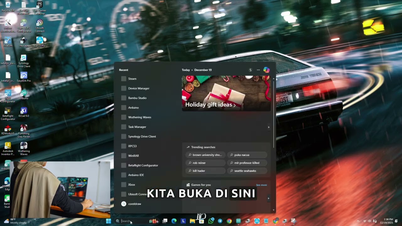This screenshot has width=402, height=226.
Task: Open Microsoft Store on the taskbar
Action: point(202,221)
